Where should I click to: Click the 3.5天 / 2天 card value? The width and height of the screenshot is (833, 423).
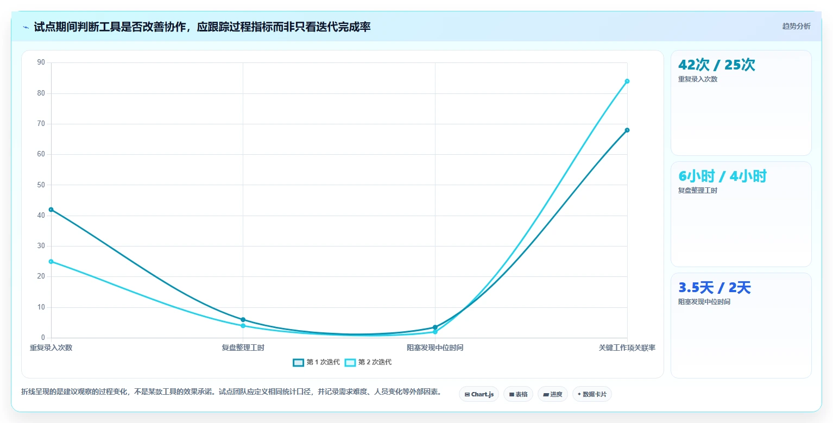714,288
